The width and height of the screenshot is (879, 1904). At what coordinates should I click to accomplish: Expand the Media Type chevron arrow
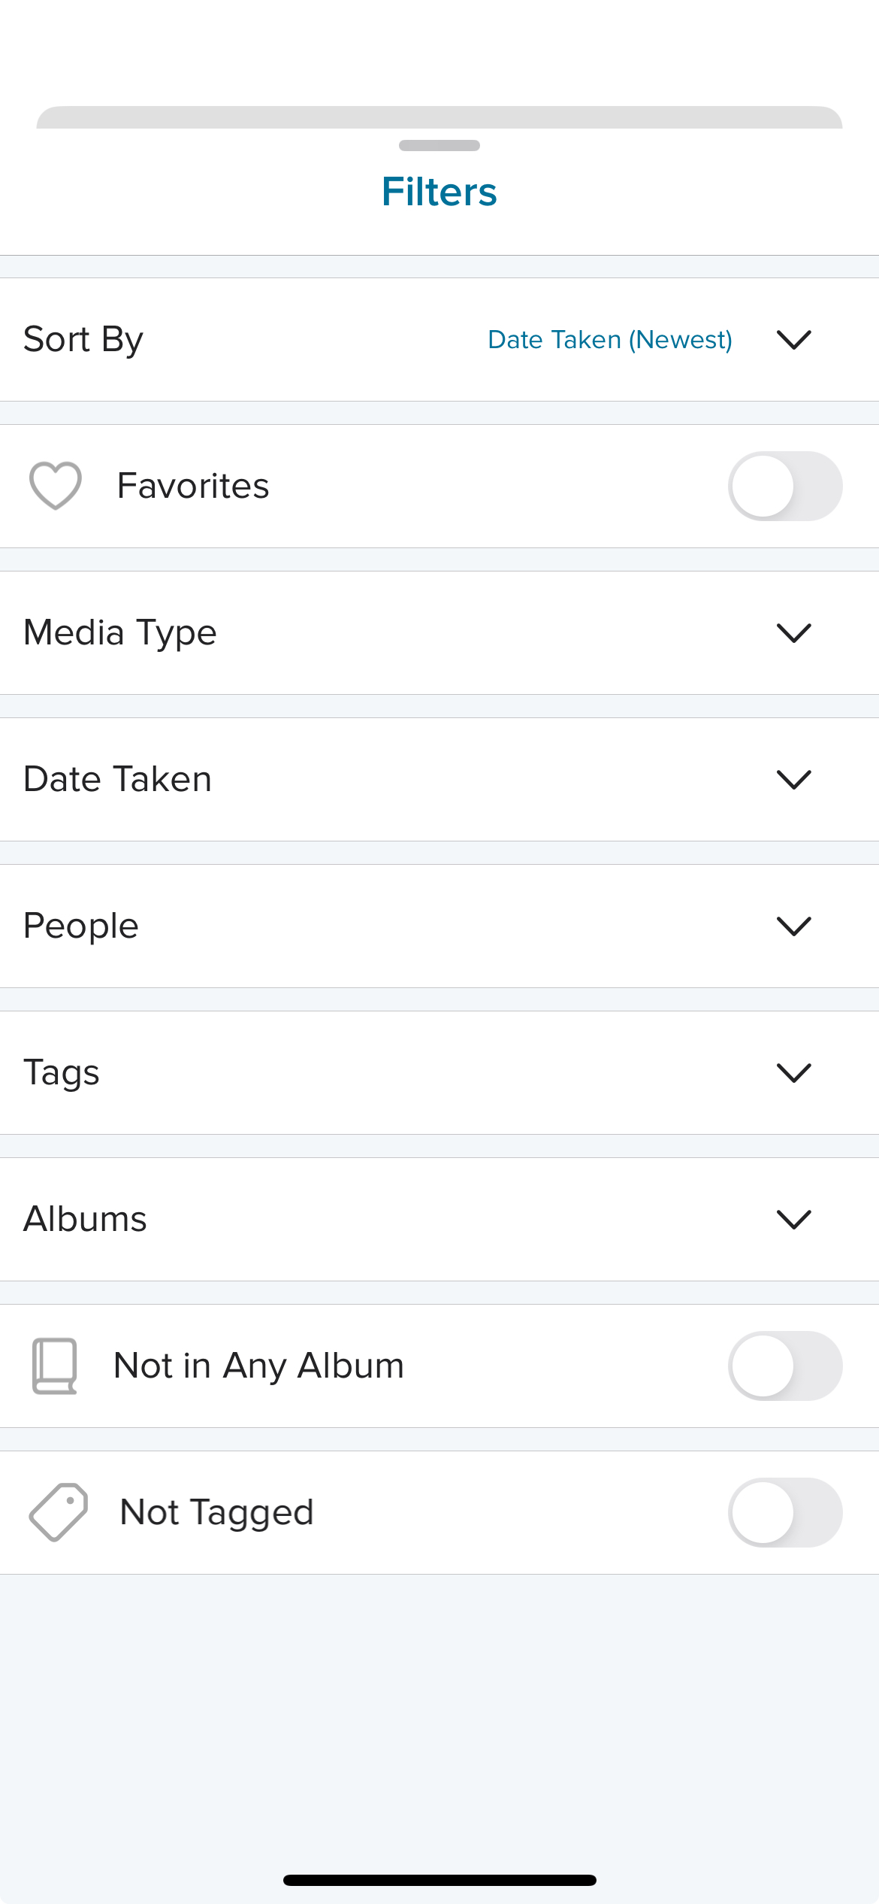pos(794,633)
